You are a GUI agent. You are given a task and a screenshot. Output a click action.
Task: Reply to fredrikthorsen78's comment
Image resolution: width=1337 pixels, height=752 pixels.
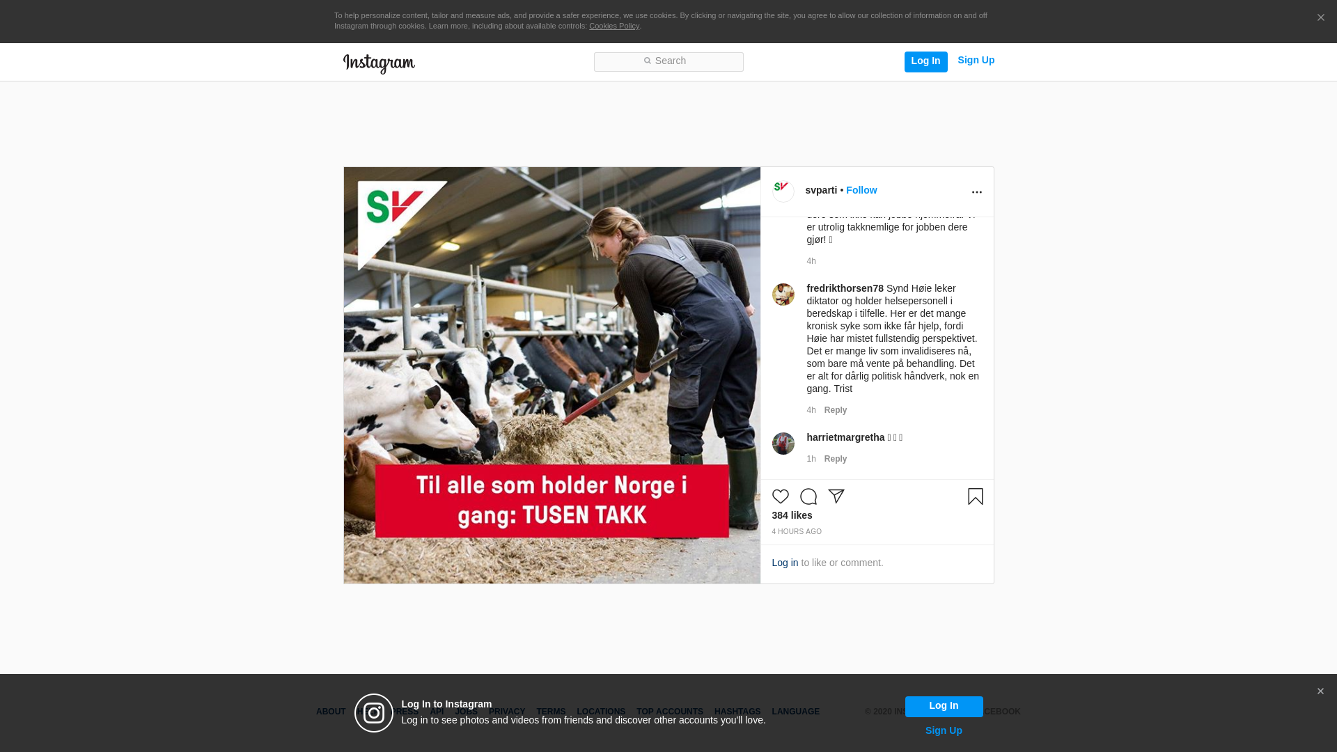coord(835,410)
